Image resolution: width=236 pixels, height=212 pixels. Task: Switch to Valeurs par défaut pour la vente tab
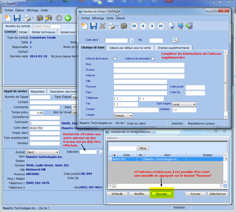click(130, 48)
